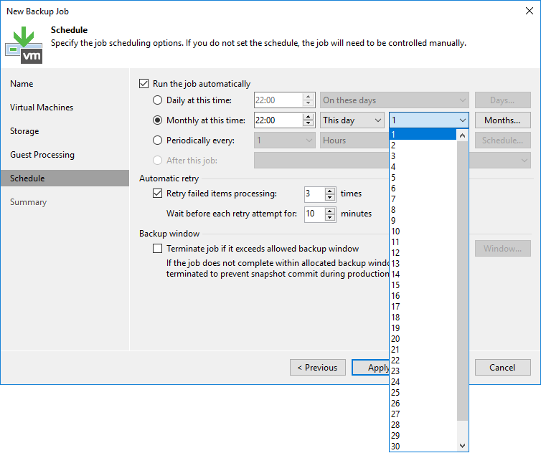Image resolution: width=541 pixels, height=453 pixels.
Task: Uncheck Run the job automatically
Action: (144, 84)
